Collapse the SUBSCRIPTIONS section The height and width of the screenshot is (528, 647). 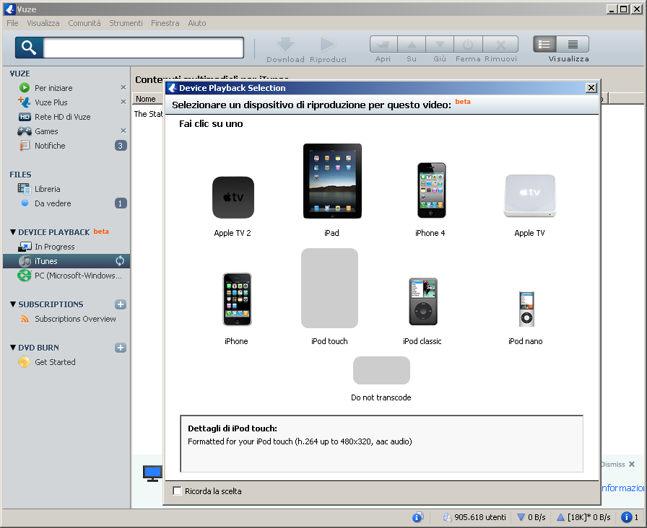point(13,304)
